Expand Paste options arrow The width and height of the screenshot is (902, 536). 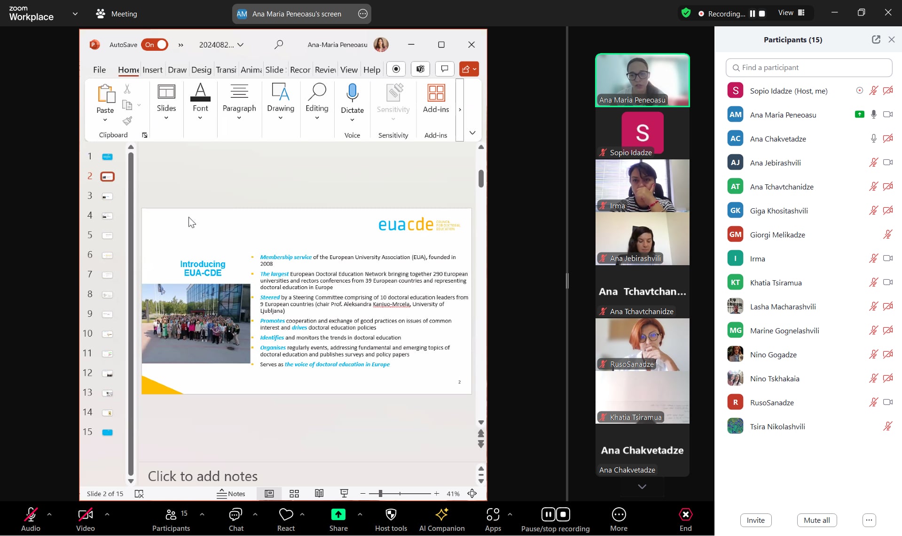click(x=105, y=120)
